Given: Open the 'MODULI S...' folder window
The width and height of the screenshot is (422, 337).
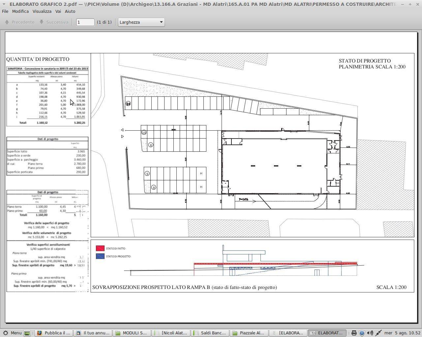Looking at the screenshot, I should [132, 333].
